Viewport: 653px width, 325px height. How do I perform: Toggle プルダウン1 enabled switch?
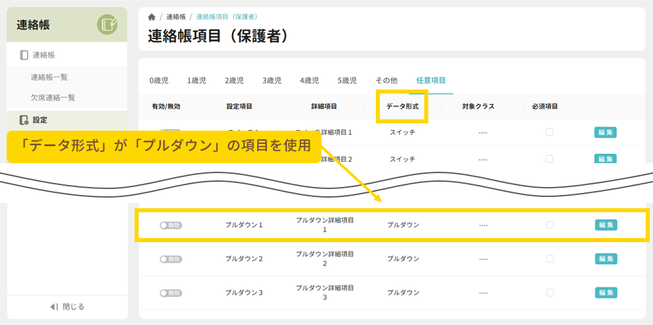(x=170, y=225)
